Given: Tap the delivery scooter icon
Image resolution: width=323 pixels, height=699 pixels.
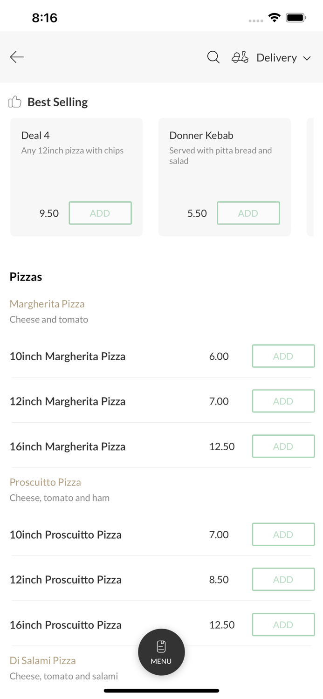Looking at the screenshot, I should click(x=240, y=57).
